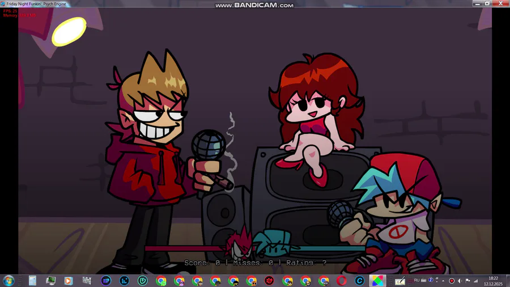Open Chrome profile with pink sunglasses avatar
The image size is (510, 287).
coord(179,281)
